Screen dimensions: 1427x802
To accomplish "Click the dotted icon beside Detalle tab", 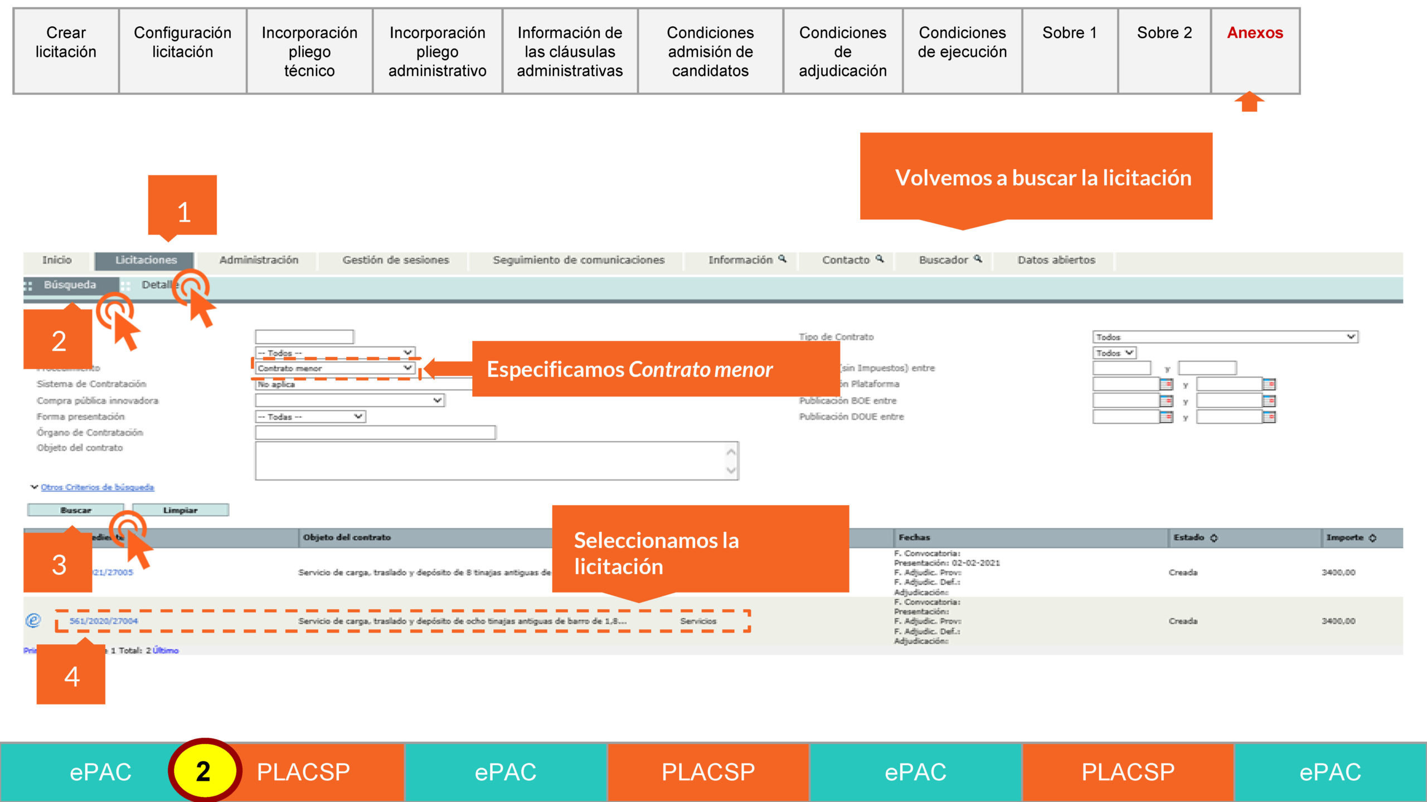I will coord(126,286).
